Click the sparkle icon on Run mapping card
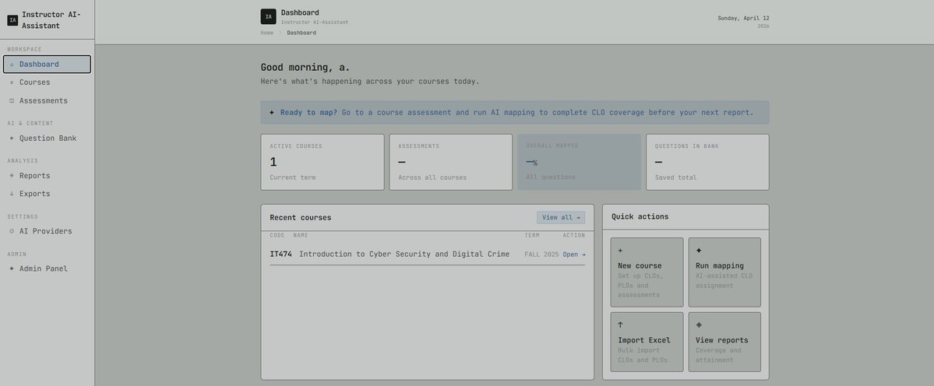Image resolution: width=934 pixels, height=386 pixels. pos(699,251)
